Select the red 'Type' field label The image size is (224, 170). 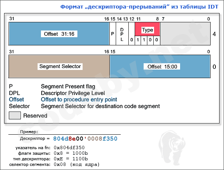148,30
